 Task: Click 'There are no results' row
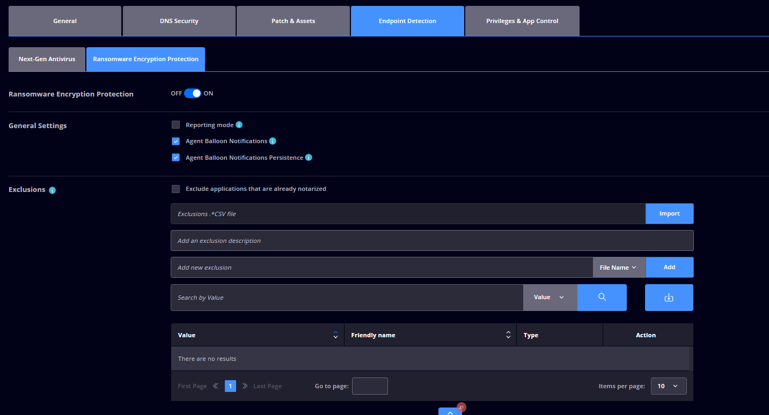click(x=430, y=359)
